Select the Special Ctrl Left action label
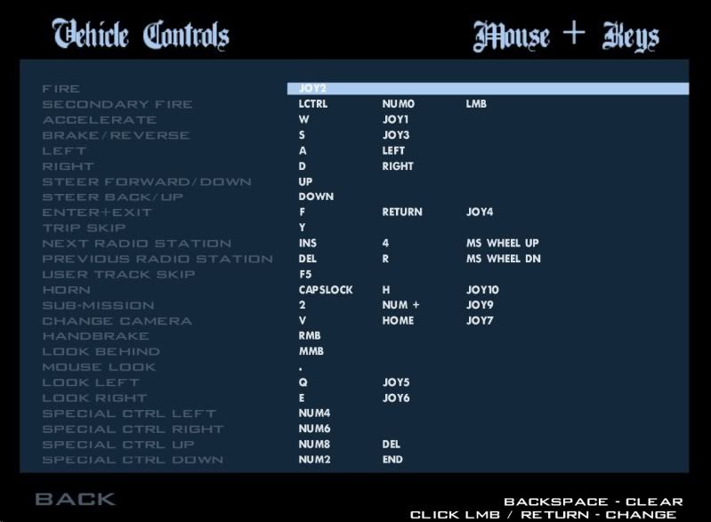The height and width of the screenshot is (522, 711). [129, 414]
